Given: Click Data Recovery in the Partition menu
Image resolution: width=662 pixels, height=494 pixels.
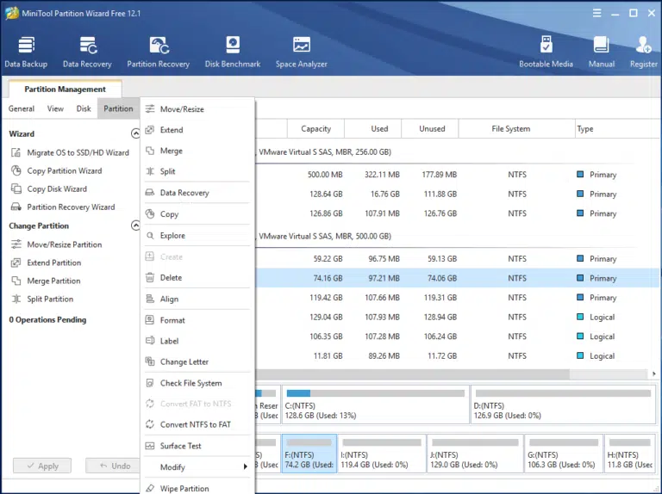Looking at the screenshot, I should point(197,193).
